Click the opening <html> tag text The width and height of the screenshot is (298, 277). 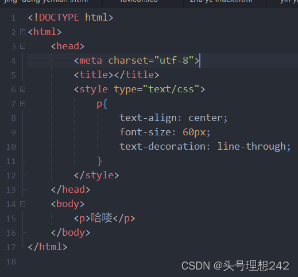pos(45,32)
